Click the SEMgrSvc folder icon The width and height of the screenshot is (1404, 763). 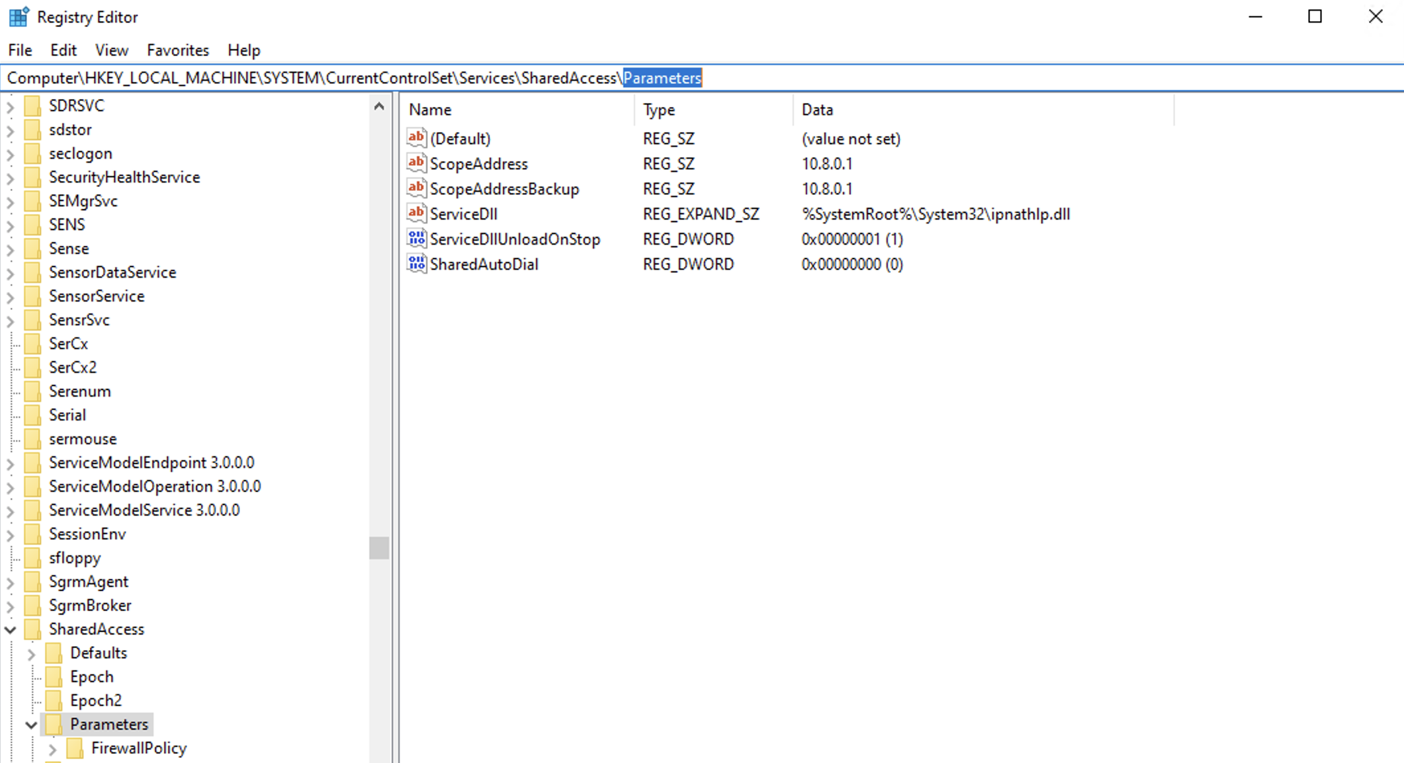point(32,201)
